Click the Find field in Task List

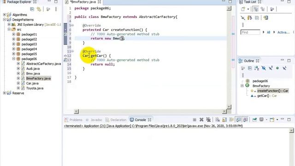coord(250,32)
